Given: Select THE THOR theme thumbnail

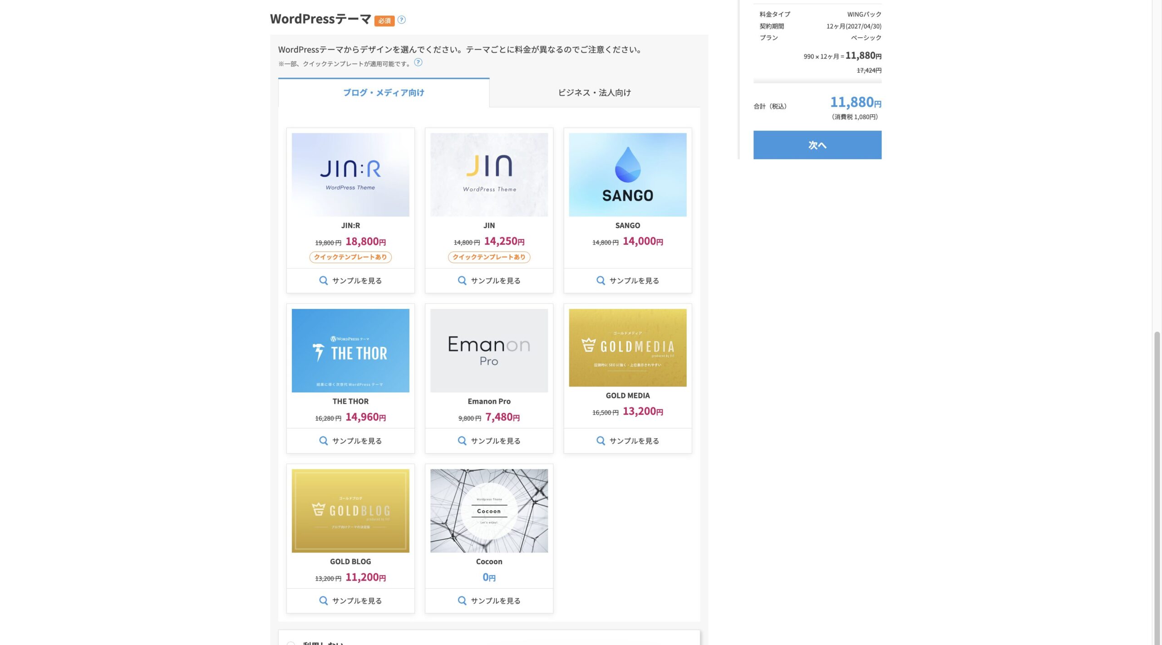Looking at the screenshot, I should click(350, 351).
